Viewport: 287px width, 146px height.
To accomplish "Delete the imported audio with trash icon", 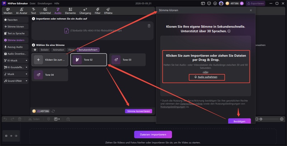I will pos(149,26).
